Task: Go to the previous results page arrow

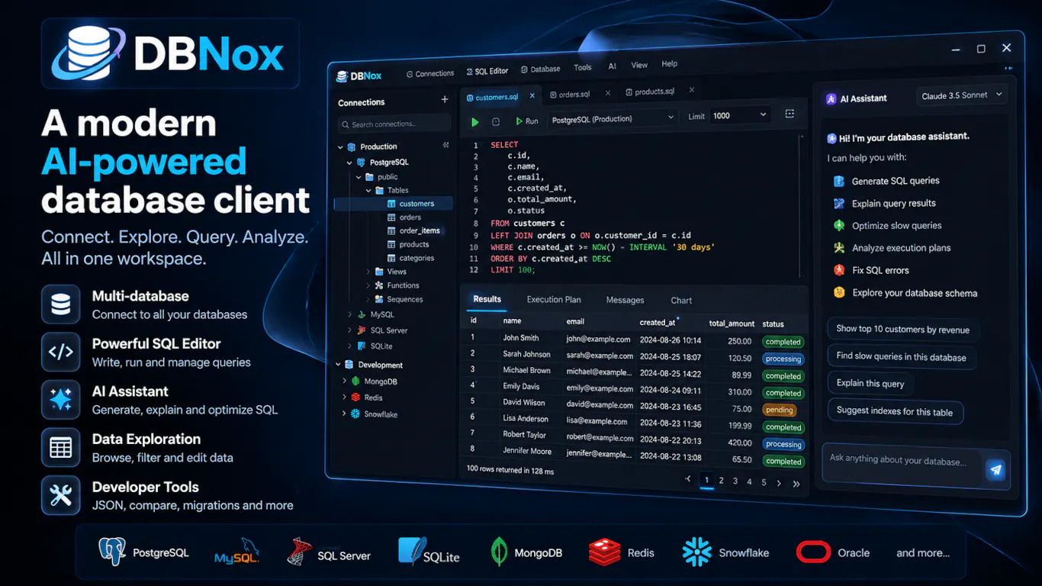Action: [688, 478]
